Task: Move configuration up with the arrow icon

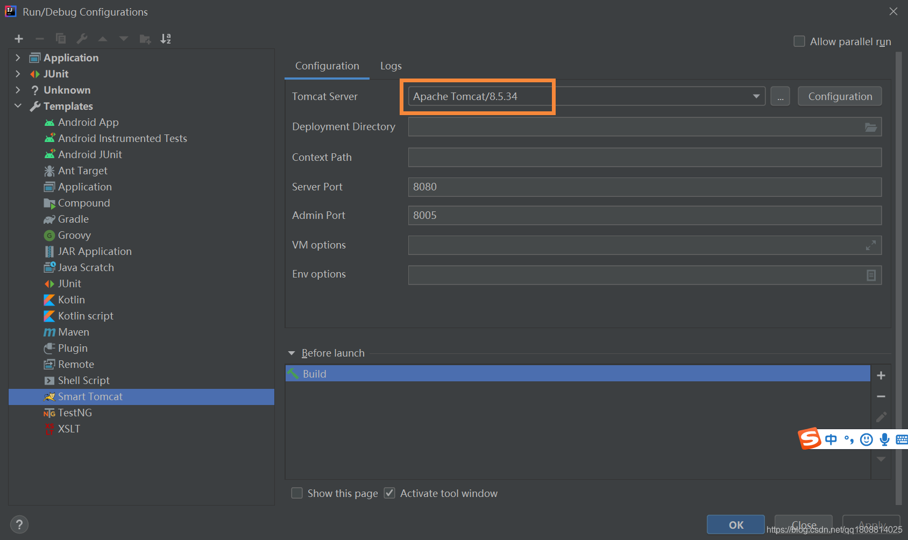Action: (103, 39)
